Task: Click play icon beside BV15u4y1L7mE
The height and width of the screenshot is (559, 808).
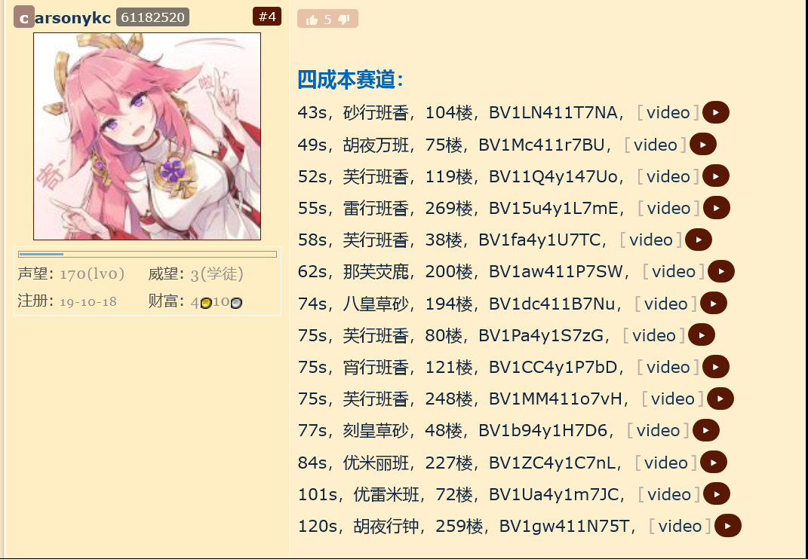Action: (716, 208)
